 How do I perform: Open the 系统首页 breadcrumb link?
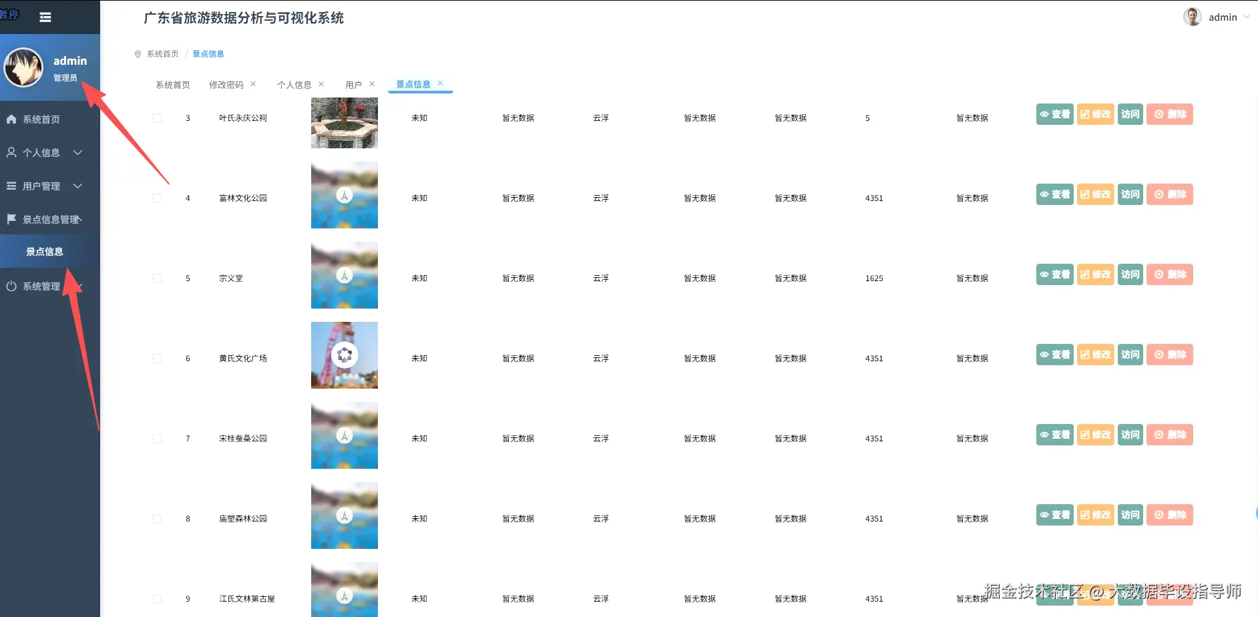pos(162,53)
